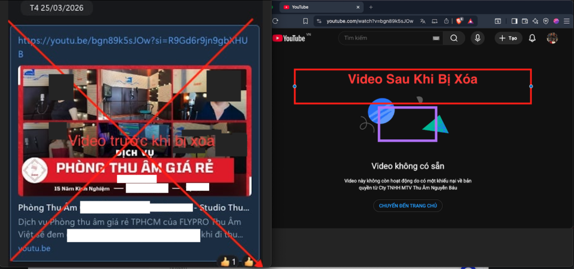Viewport: 574px width, 269px height.
Task: Open YouTube notifications bell
Action: coord(533,38)
